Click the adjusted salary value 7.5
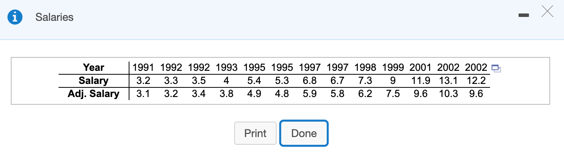Viewport: 564px width, 154px height. coord(393,94)
